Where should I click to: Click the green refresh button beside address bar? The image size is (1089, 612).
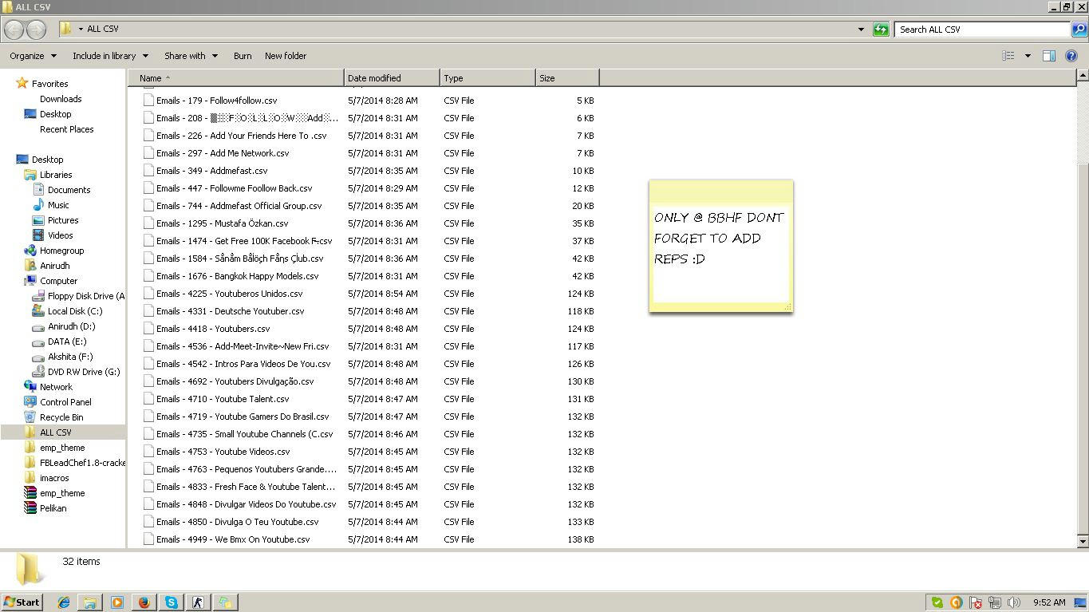pyautogui.click(x=881, y=30)
